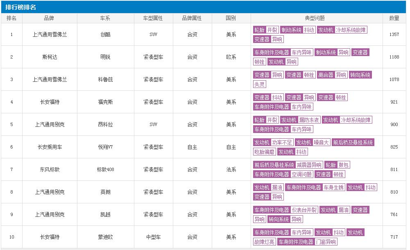Click the 斯柯达 brand cell
Screen dimensions: 410x250
(x=50, y=57)
